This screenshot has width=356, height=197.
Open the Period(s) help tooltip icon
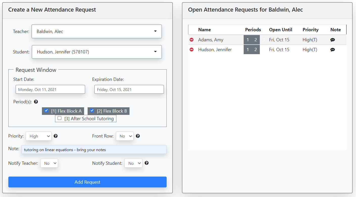coord(36,102)
